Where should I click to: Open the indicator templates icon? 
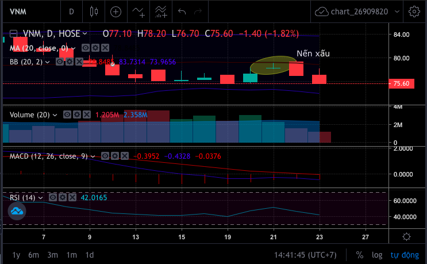click(x=161, y=12)
